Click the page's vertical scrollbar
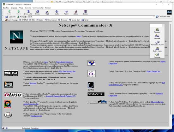The image size is (174, 132). pos(171,69)
